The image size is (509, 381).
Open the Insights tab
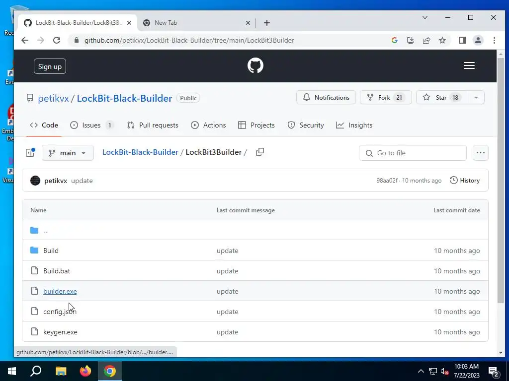click(x=354, y=125)
